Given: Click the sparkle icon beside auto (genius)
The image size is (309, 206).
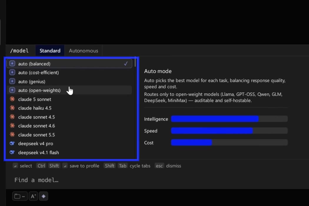Looking at the screenshot, I should [x=12, y=82].
